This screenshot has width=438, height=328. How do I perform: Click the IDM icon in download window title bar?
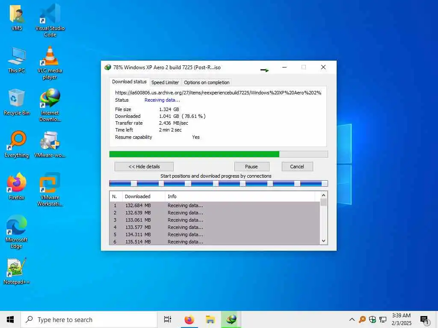pos(107,67)
